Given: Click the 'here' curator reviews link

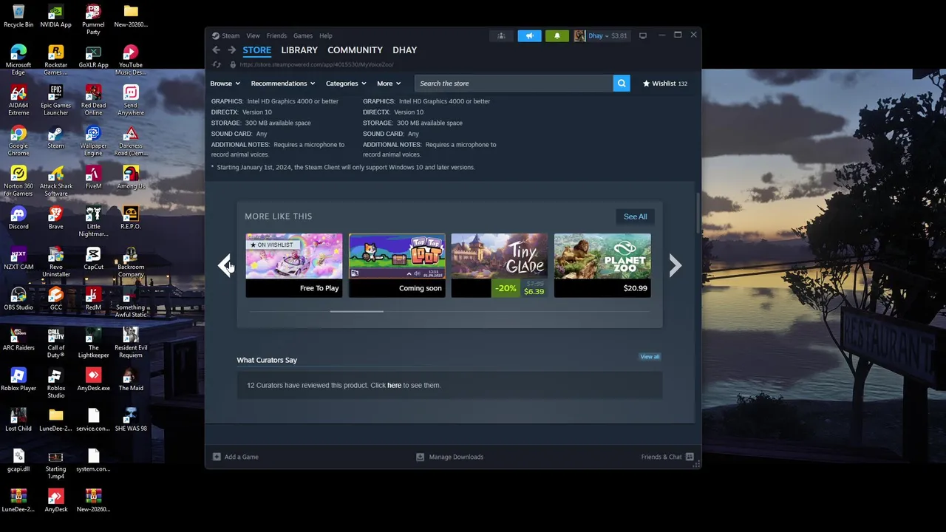Looking at the screenshot, I should [x=394, y=386].
